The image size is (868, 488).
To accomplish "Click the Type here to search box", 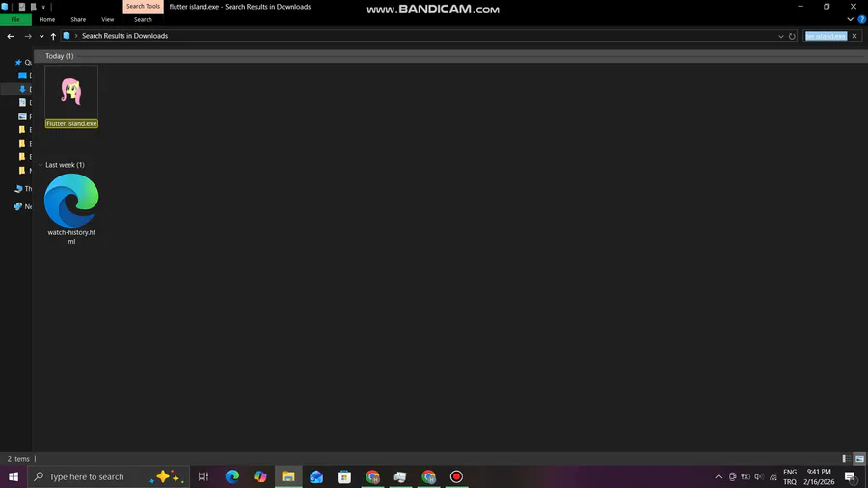I will point(108,476).
